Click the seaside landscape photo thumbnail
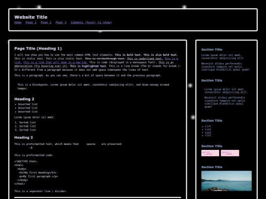 click(227, 181)
